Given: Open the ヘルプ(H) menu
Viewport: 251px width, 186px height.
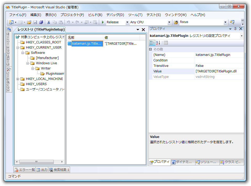Looking at the screenshot, I should 198,15.
